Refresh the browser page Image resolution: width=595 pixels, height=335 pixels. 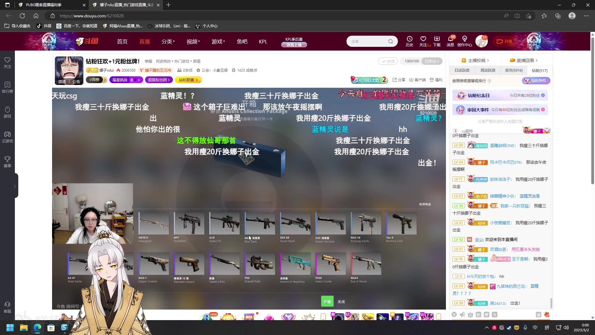coord(22,16)
